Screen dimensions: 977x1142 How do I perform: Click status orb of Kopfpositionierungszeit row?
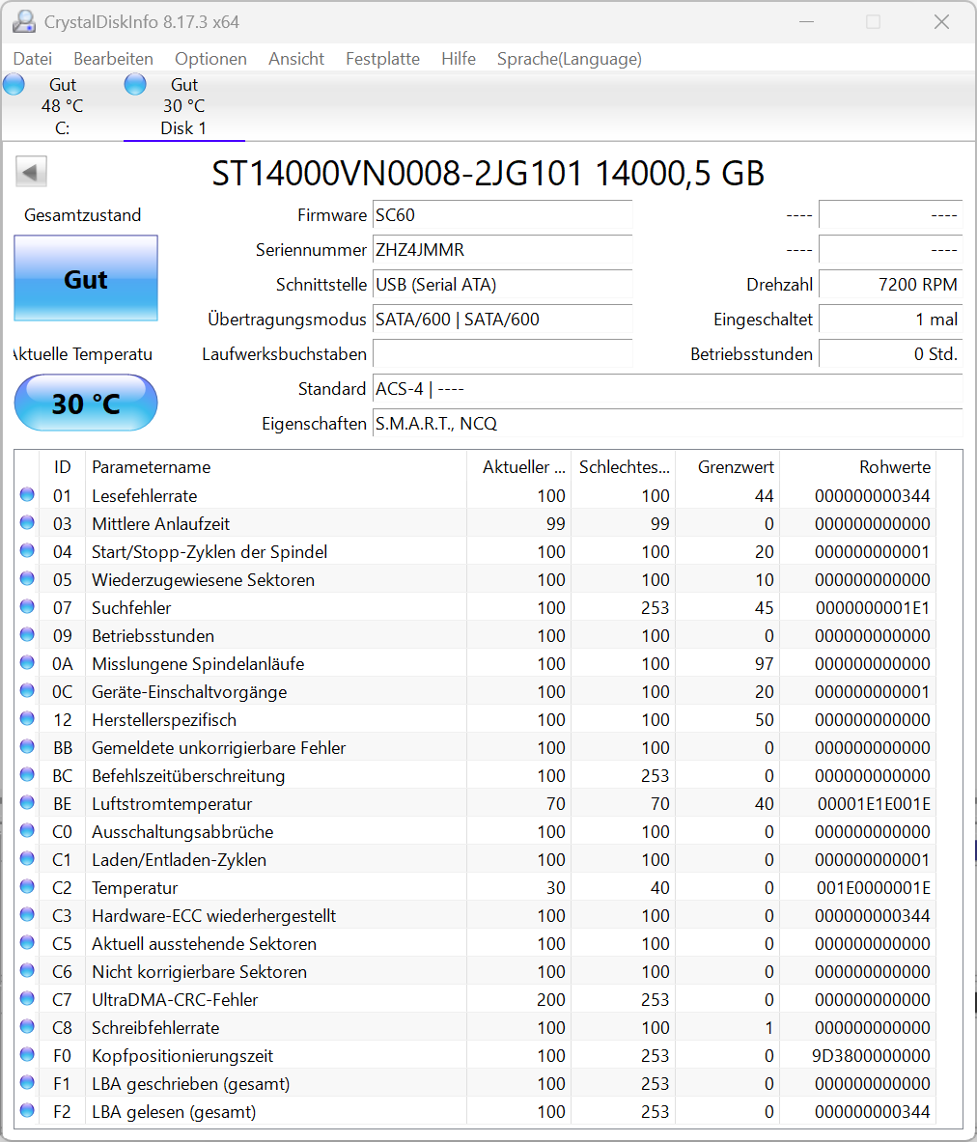pos(27,1054)
